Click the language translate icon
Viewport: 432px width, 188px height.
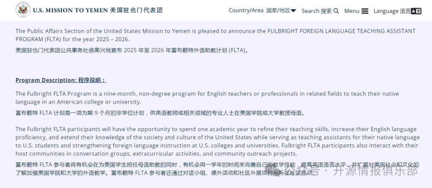(416, 11)
